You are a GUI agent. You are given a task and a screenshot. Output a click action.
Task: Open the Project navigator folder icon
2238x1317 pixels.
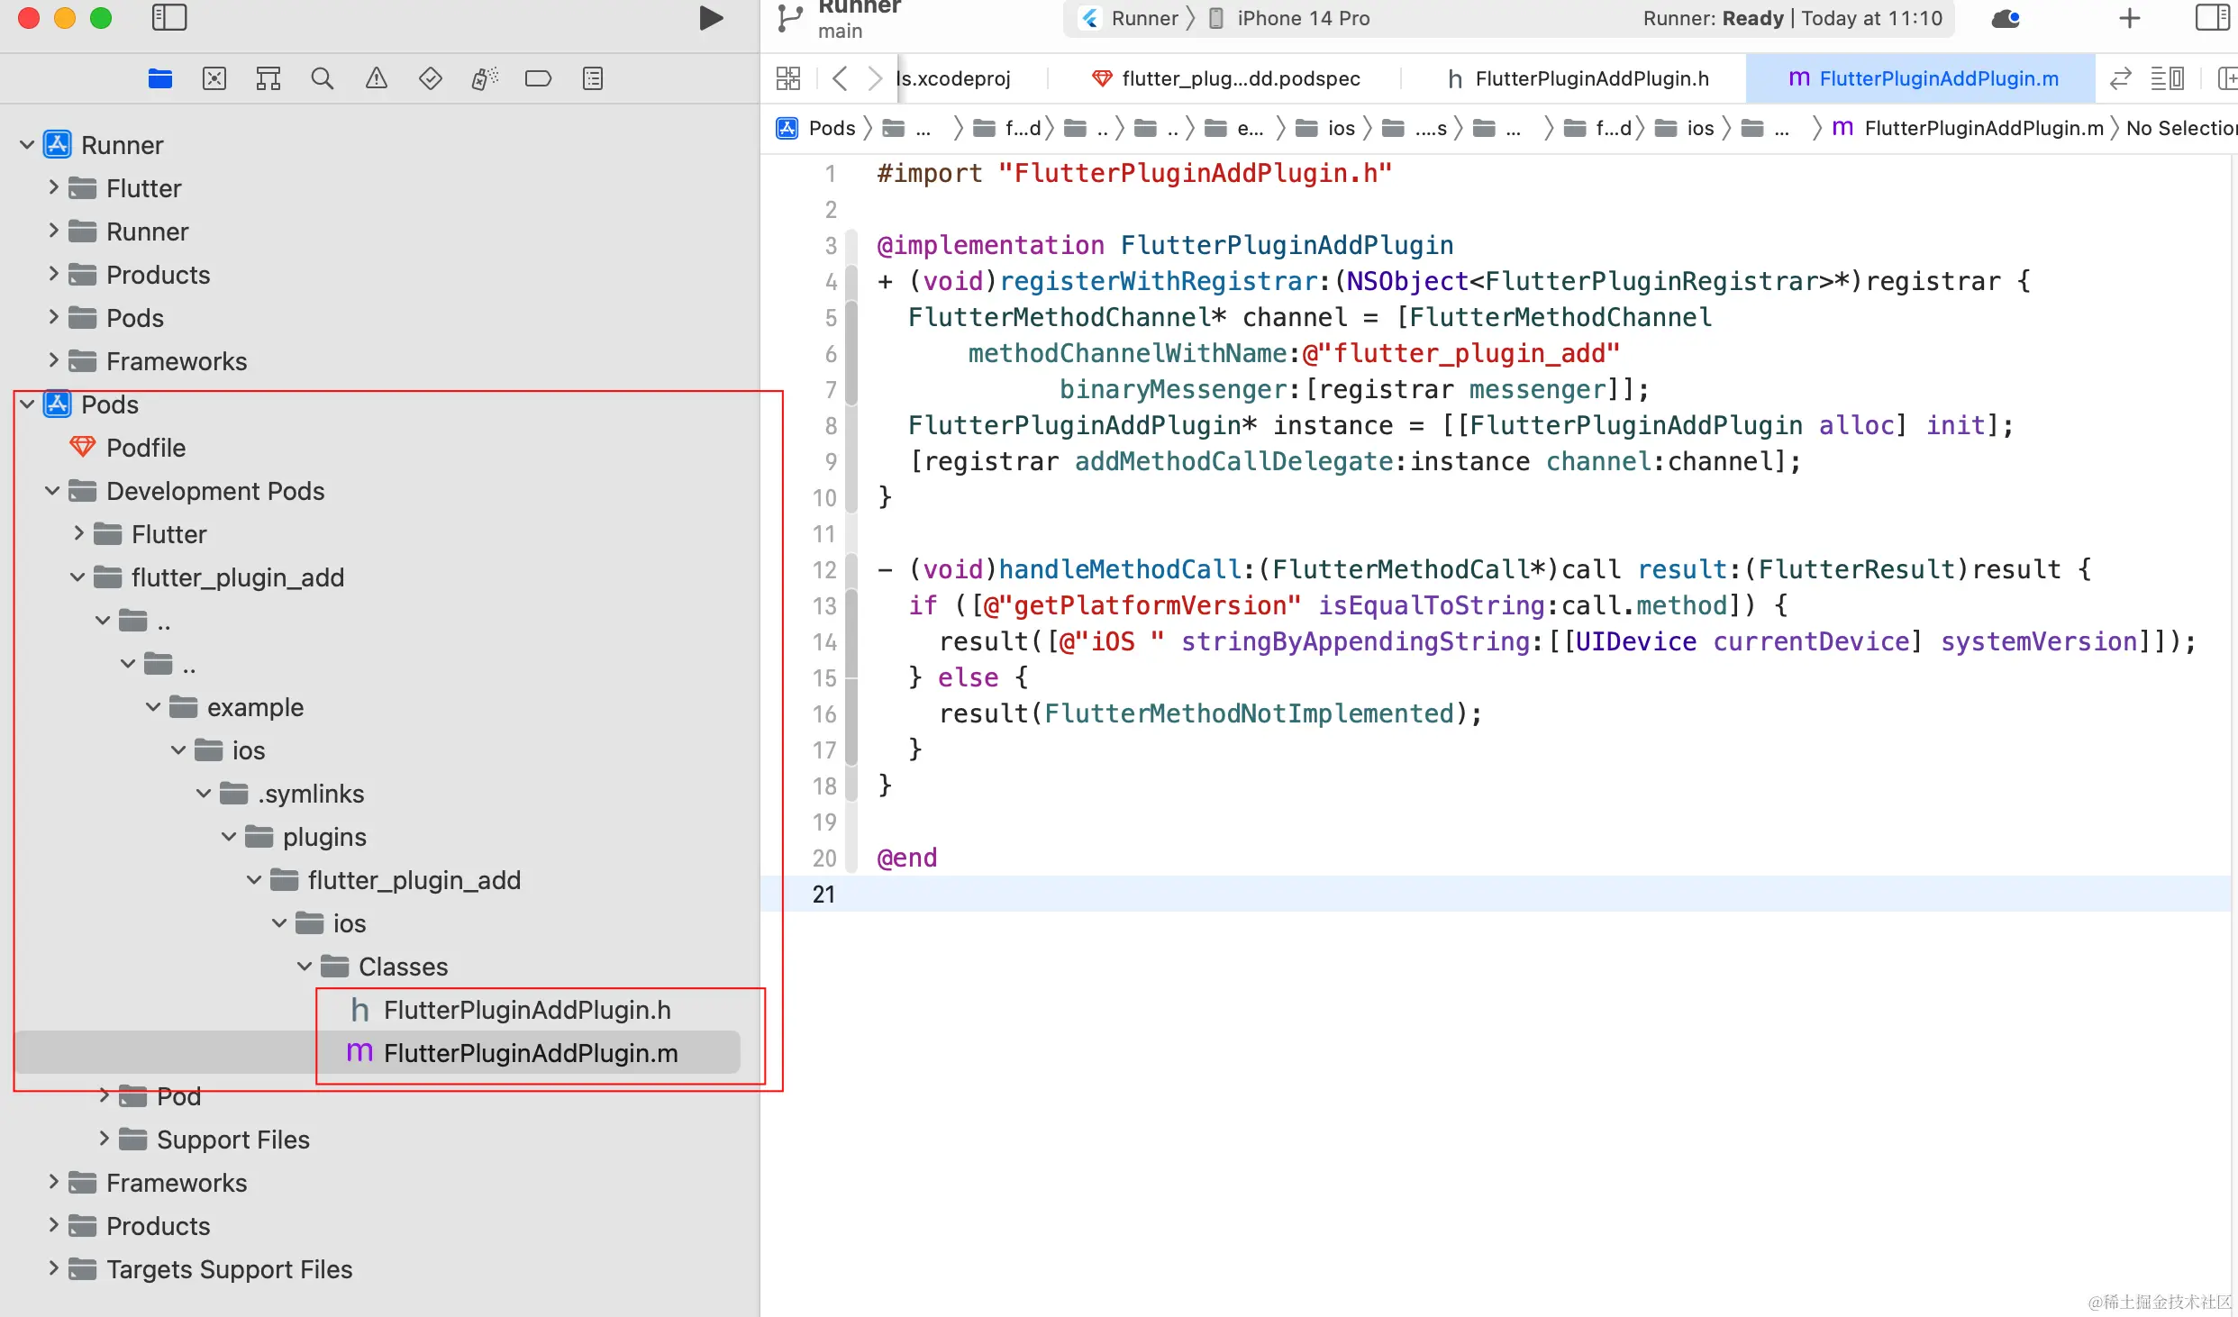[160, 78]
